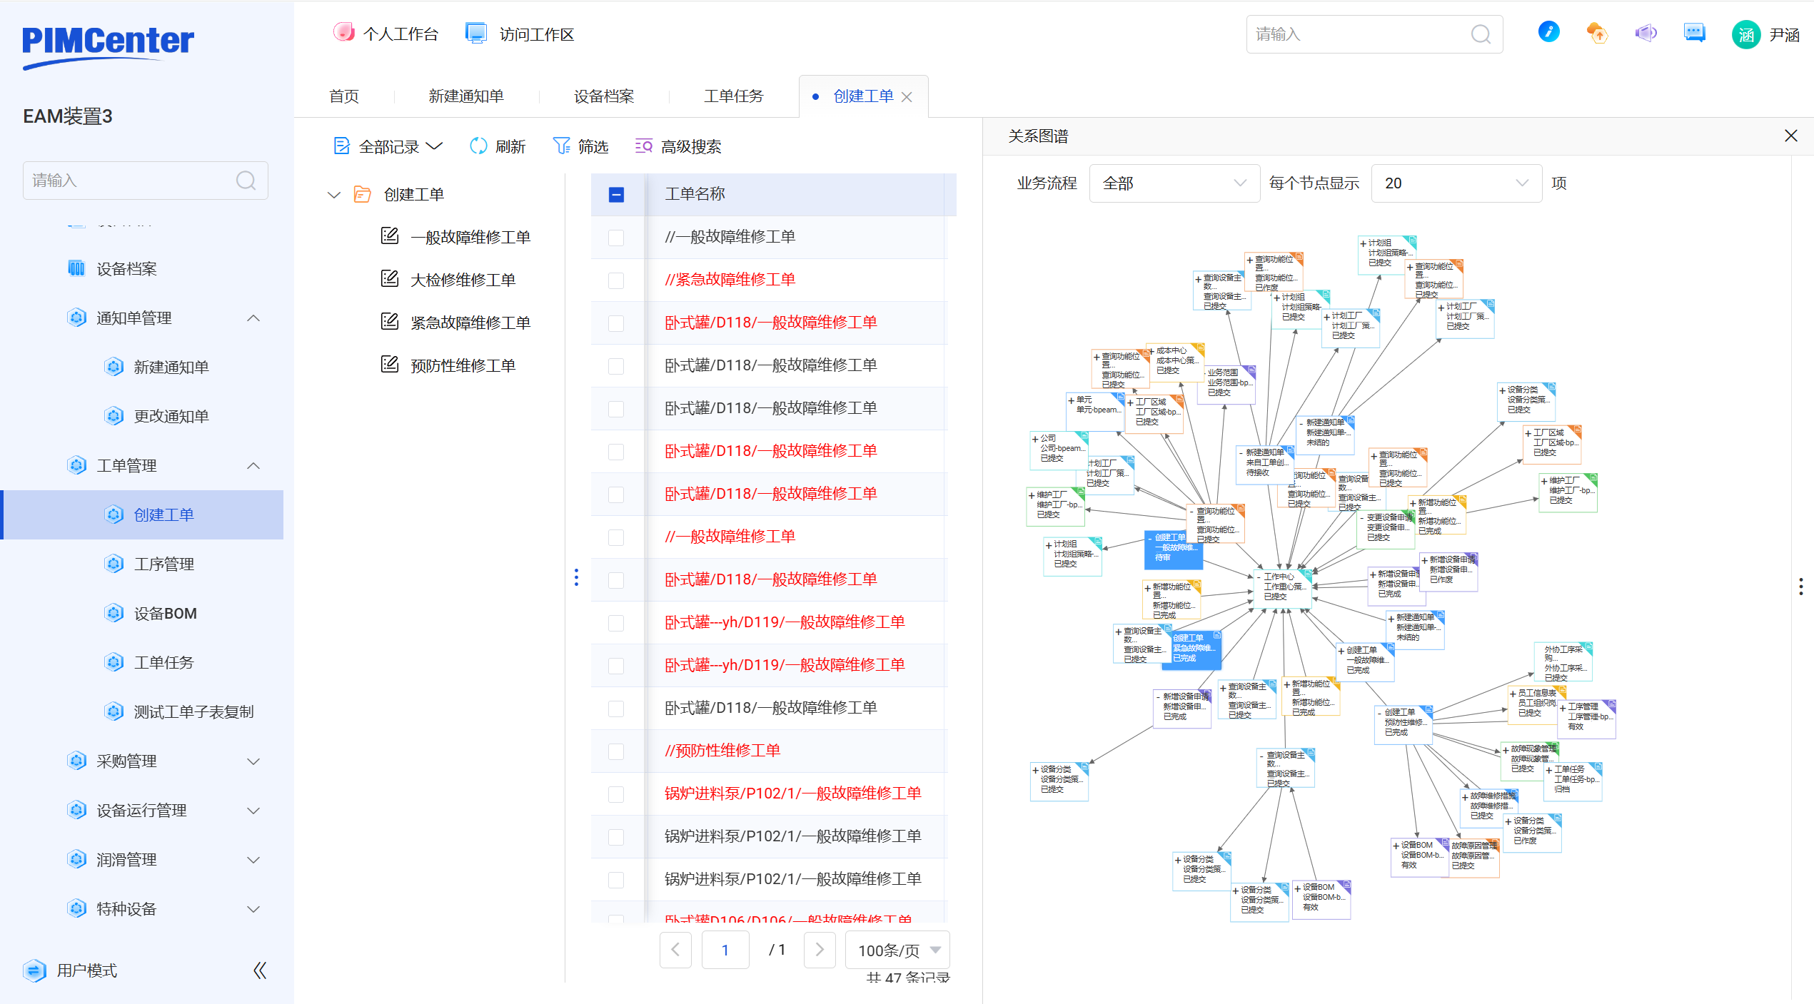This screenshot has height=1004, width=1814.
Task: Click the 创建工单 folder icon in tree
Action: 363,194
